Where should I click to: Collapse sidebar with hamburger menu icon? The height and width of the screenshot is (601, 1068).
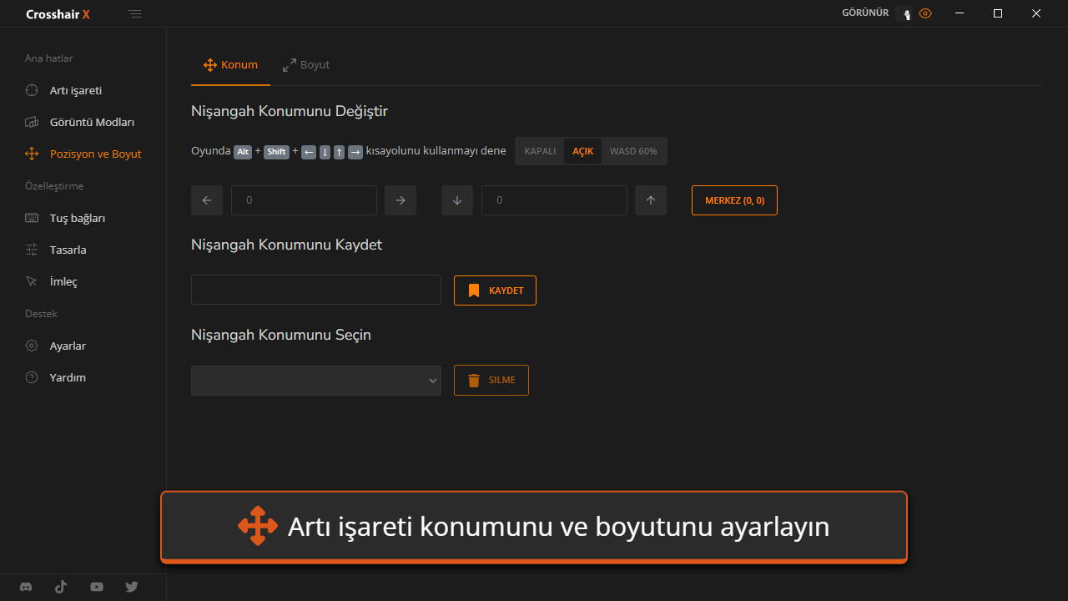(x=135, y=14)
